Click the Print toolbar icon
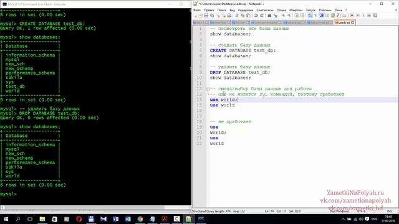Screen dimensions: 399x224 click(229, 16)
